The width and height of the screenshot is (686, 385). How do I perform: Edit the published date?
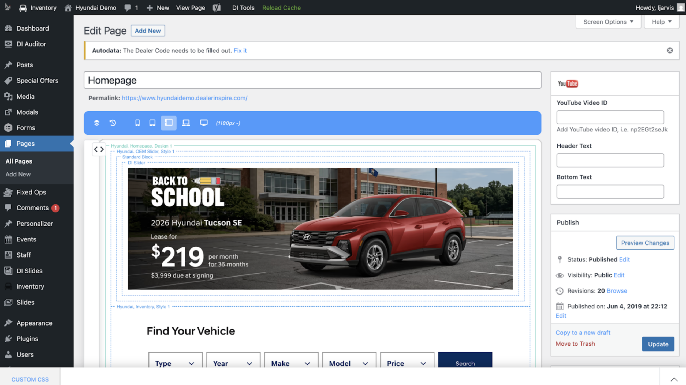(561, 316)
